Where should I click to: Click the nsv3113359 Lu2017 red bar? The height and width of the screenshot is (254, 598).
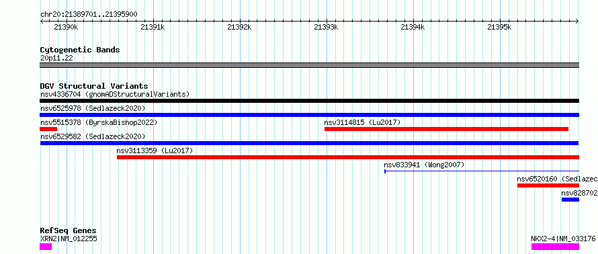348,157
